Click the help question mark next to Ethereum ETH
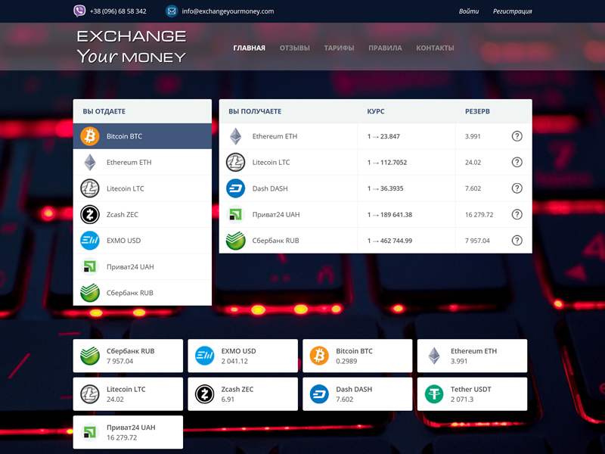 [x=517, y=136]
